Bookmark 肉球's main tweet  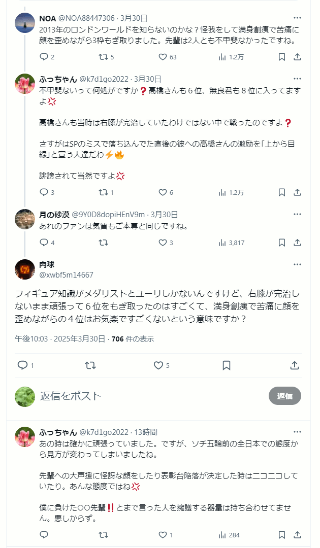pyautogui.click(x=227, y=365)
